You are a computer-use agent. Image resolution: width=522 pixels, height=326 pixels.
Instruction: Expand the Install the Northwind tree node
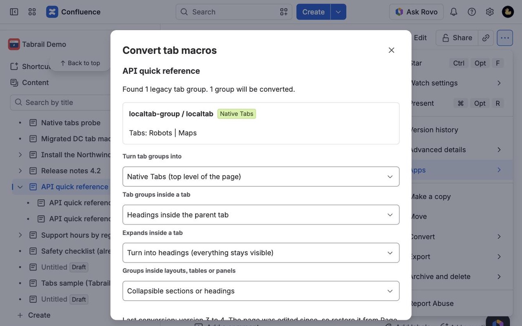pyautogui.click(x=20, y=155)
